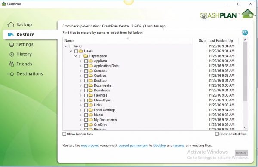Check the Paperspace folder checkbox
Image resolution: width=258 pixels, height=167 pixels.
(x=81, y=56)
